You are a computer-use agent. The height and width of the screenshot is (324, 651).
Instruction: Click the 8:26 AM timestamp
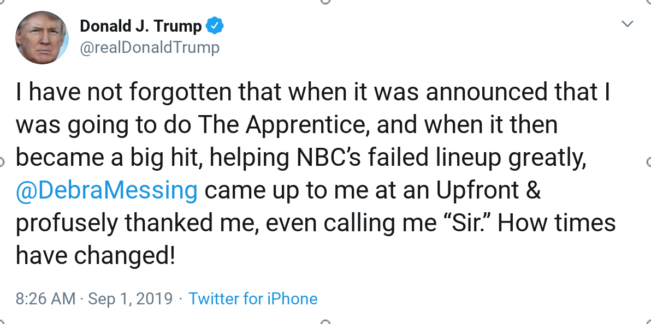[45, 299]
